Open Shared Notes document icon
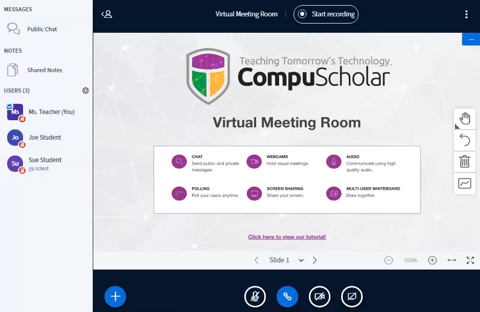Image resolution: width=480 pixels, height=312 pixels. click(x=13, y=70)
